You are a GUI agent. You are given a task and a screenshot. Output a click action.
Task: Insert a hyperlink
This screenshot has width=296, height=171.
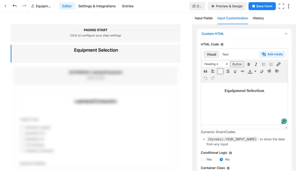click(x=278, y=64)
